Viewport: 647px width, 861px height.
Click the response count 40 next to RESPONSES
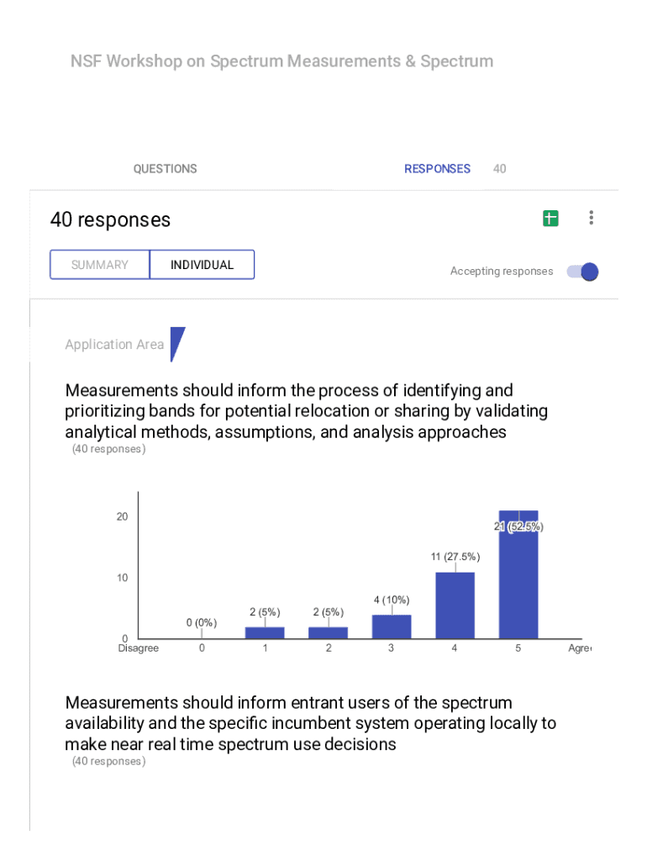tap(499, 169)
